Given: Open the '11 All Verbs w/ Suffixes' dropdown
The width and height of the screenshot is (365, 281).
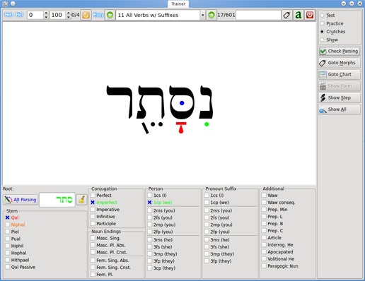Looking at the screenshot, I should tap(161, 15).
